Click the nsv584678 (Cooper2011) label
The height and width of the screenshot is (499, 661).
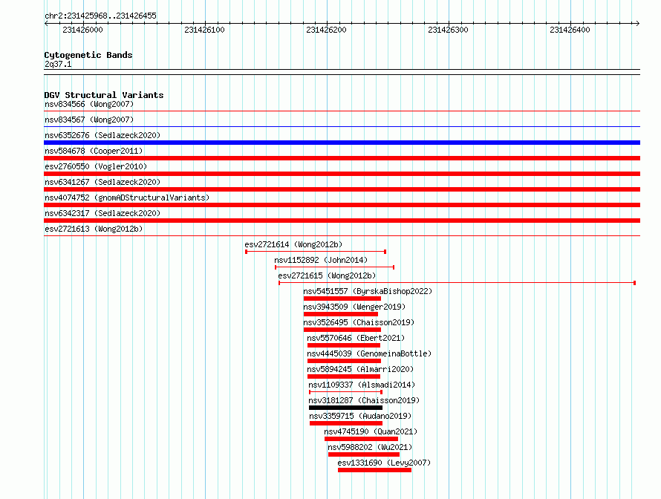tap(94, 151)
